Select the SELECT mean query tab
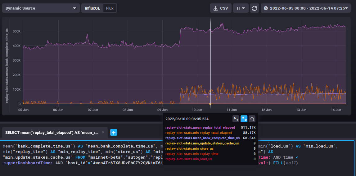Viewport: 356px width, 176px height. click(52, 133)
